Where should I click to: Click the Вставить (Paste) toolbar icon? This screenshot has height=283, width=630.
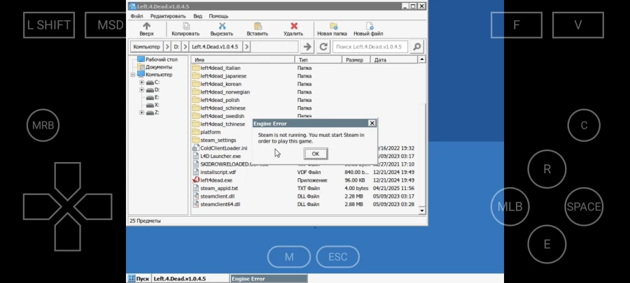pyautogui.click(x=257, y=27)
